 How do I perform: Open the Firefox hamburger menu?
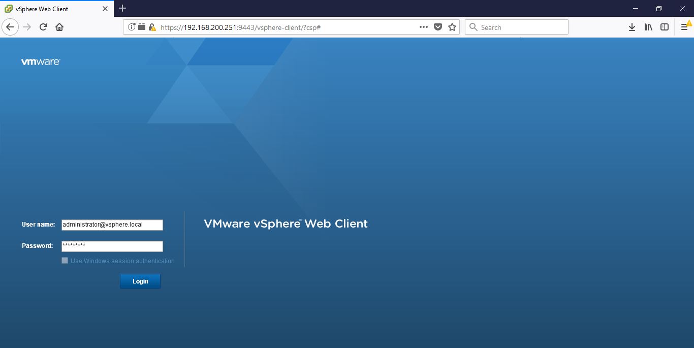pos(684,27)
